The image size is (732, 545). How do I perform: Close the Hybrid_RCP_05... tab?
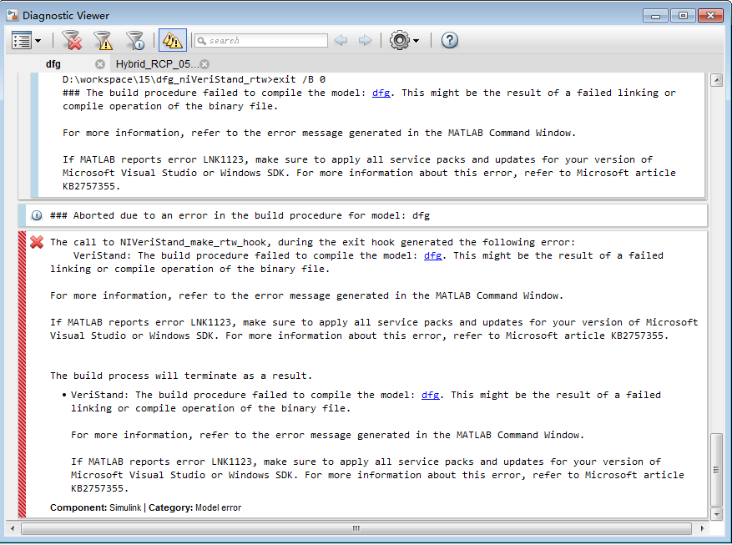click(205, 64)
